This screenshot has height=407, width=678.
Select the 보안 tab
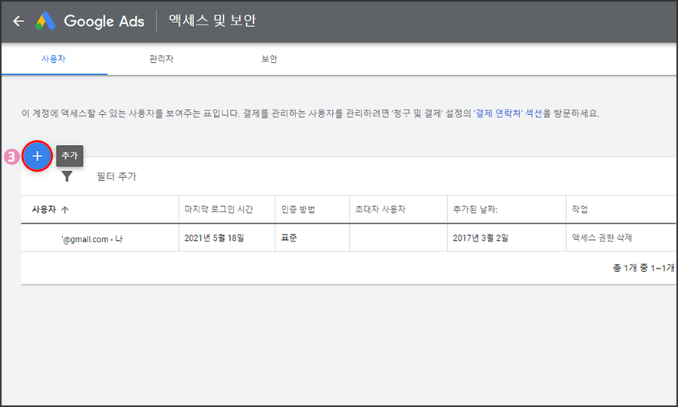[x=269, y=59]
